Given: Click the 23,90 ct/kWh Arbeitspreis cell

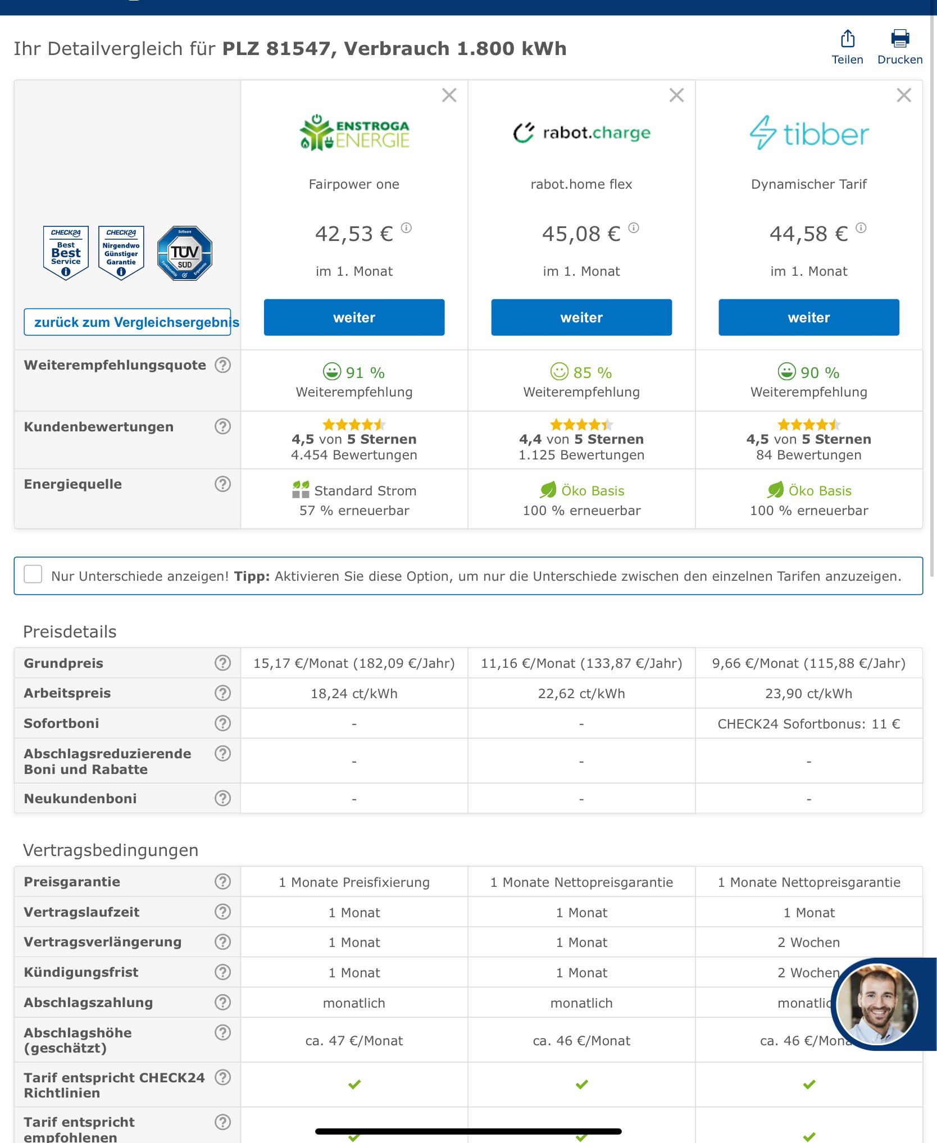Looking at the screenshot, I should click(809, 693).
